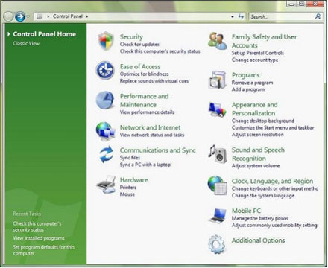Image resolution: width=328 pixels, height=268 pixels.
Task: Open Appearance and Personalization heading
Action: click(x=254, y=109)
